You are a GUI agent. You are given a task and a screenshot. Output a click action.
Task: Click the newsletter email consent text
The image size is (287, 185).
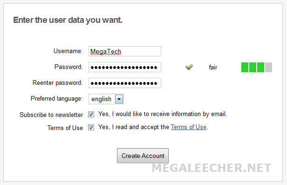163,114
